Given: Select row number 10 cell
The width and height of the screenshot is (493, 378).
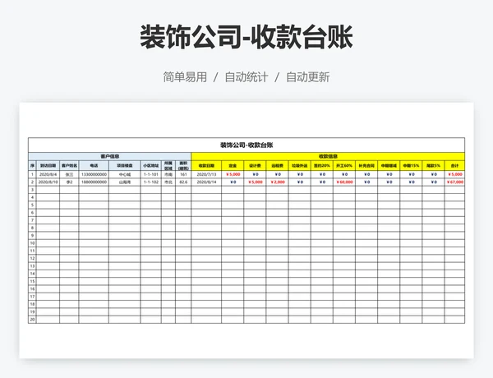Looking at the screenshot, I should pos(32,243).
